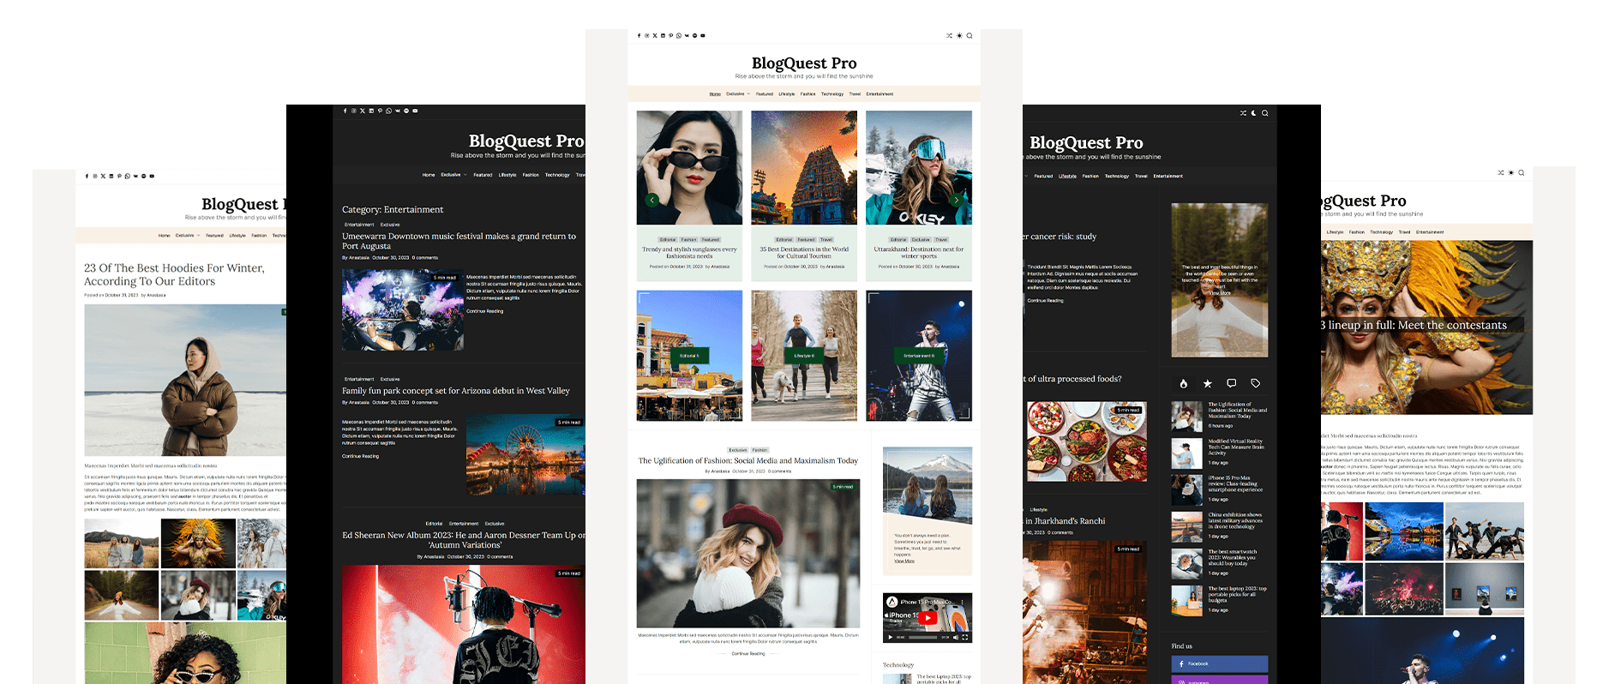Viewport: 1603px width, 684px height.
Task: Click previous slide arrow on sunglasses image
Action: (652, 200)
